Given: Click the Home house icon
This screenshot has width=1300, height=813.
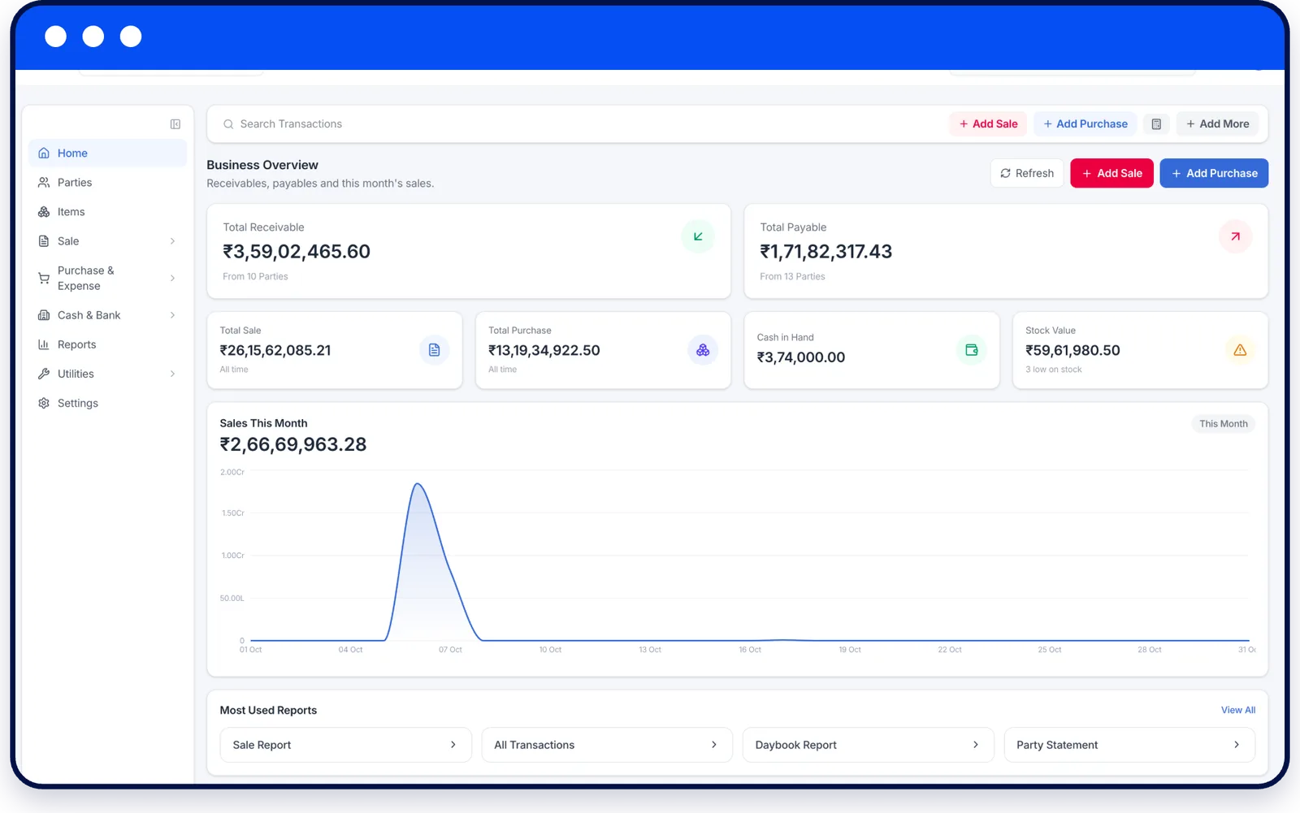Looking at the screenshot, I should (x=44, y=153).
